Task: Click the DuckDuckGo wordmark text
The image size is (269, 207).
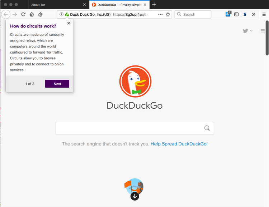Action: coord(134,105)
